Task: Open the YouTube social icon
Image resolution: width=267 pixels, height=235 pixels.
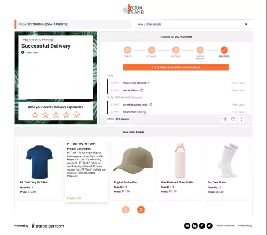Action: pos(187,226)
